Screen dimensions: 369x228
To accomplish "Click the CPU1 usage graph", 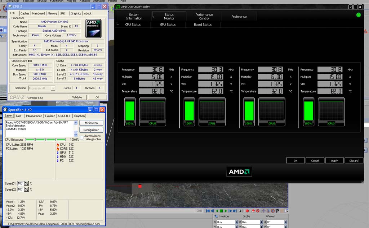I will (212, 112).
